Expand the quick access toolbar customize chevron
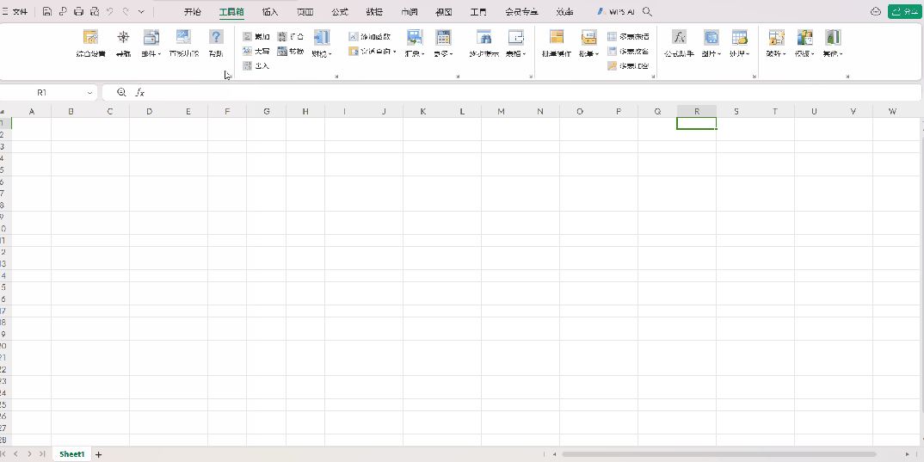Viewport: 924px width, 462px height. (142, 12)
